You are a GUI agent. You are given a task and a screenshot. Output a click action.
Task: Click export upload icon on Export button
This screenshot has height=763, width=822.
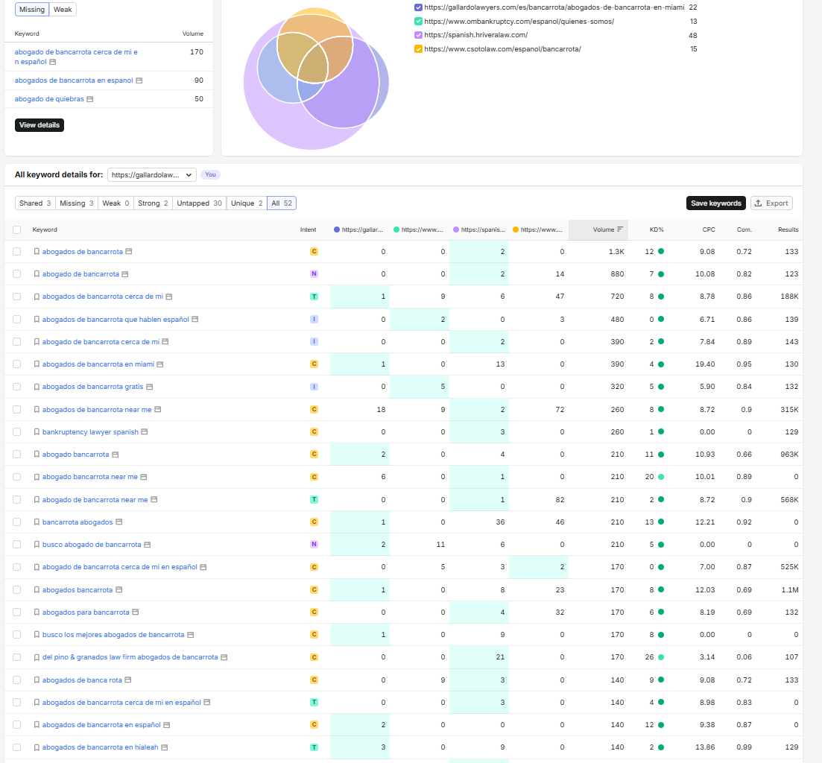758,203
